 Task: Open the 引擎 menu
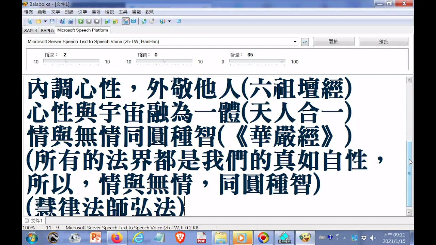click(x=82, y=12)
